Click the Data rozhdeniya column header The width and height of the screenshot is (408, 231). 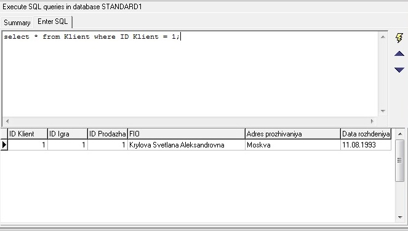point(366,134)
